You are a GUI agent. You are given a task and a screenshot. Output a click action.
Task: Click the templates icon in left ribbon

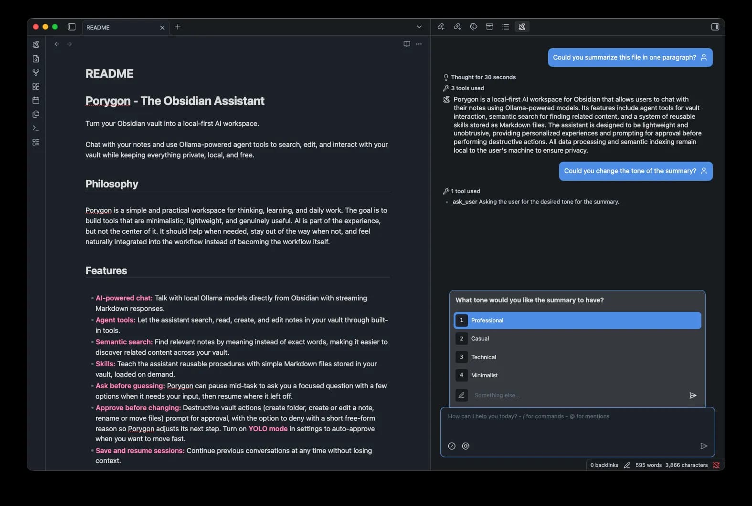pos(36,114)
